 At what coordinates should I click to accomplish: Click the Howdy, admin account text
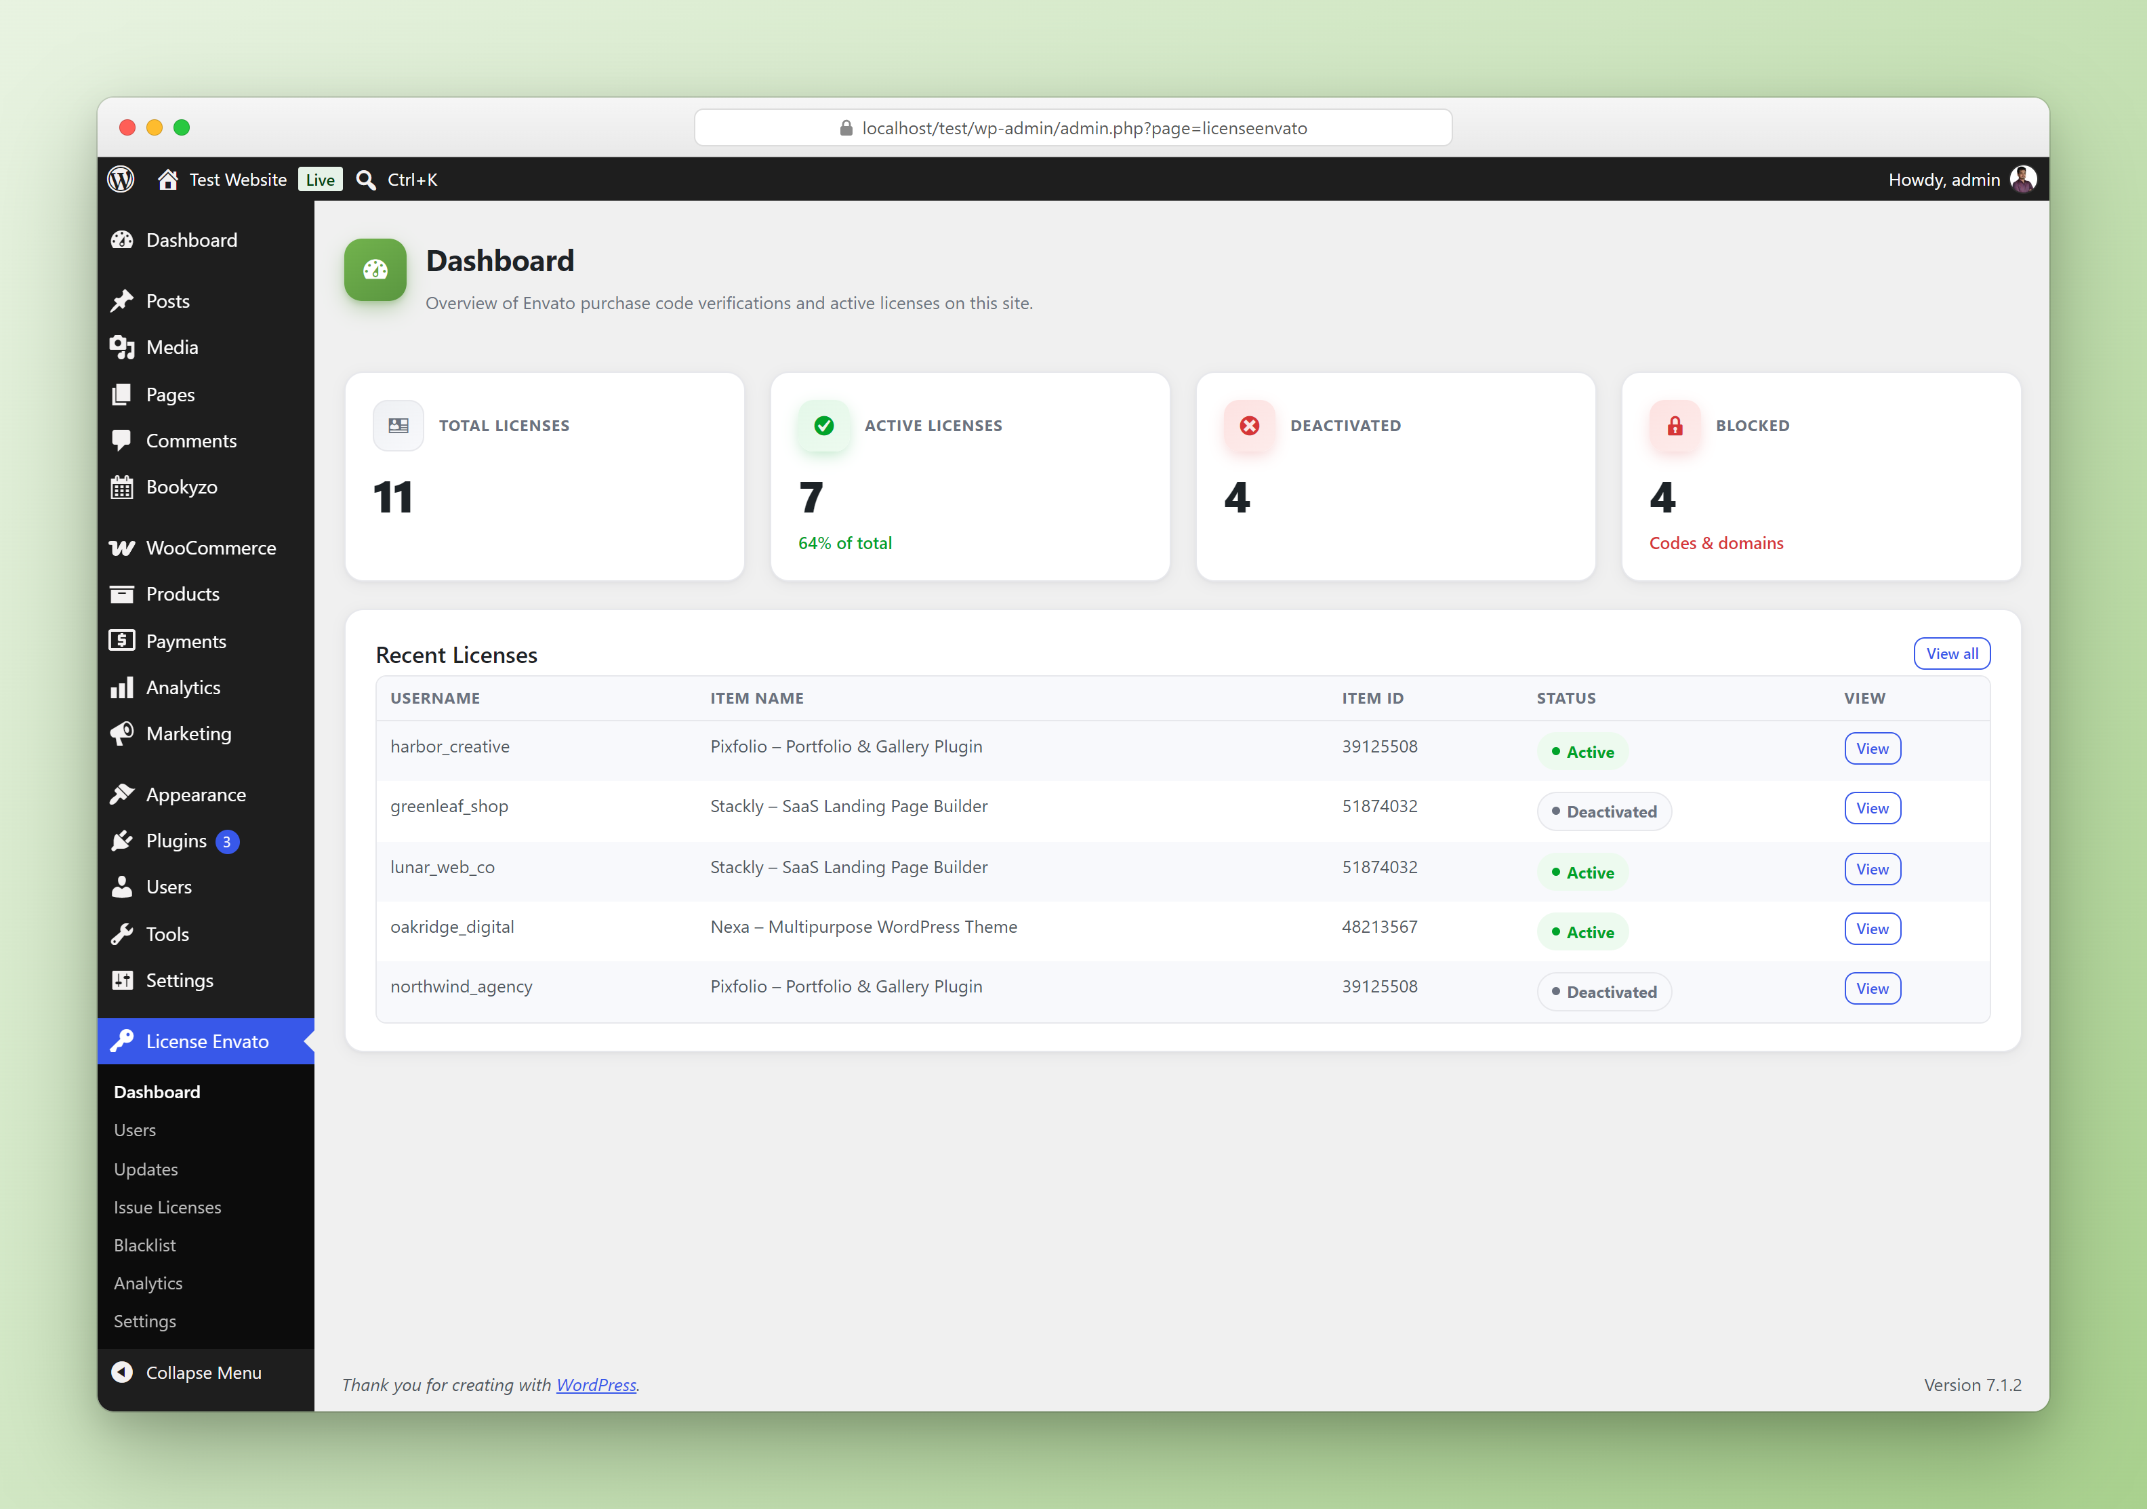(1944, 180)
